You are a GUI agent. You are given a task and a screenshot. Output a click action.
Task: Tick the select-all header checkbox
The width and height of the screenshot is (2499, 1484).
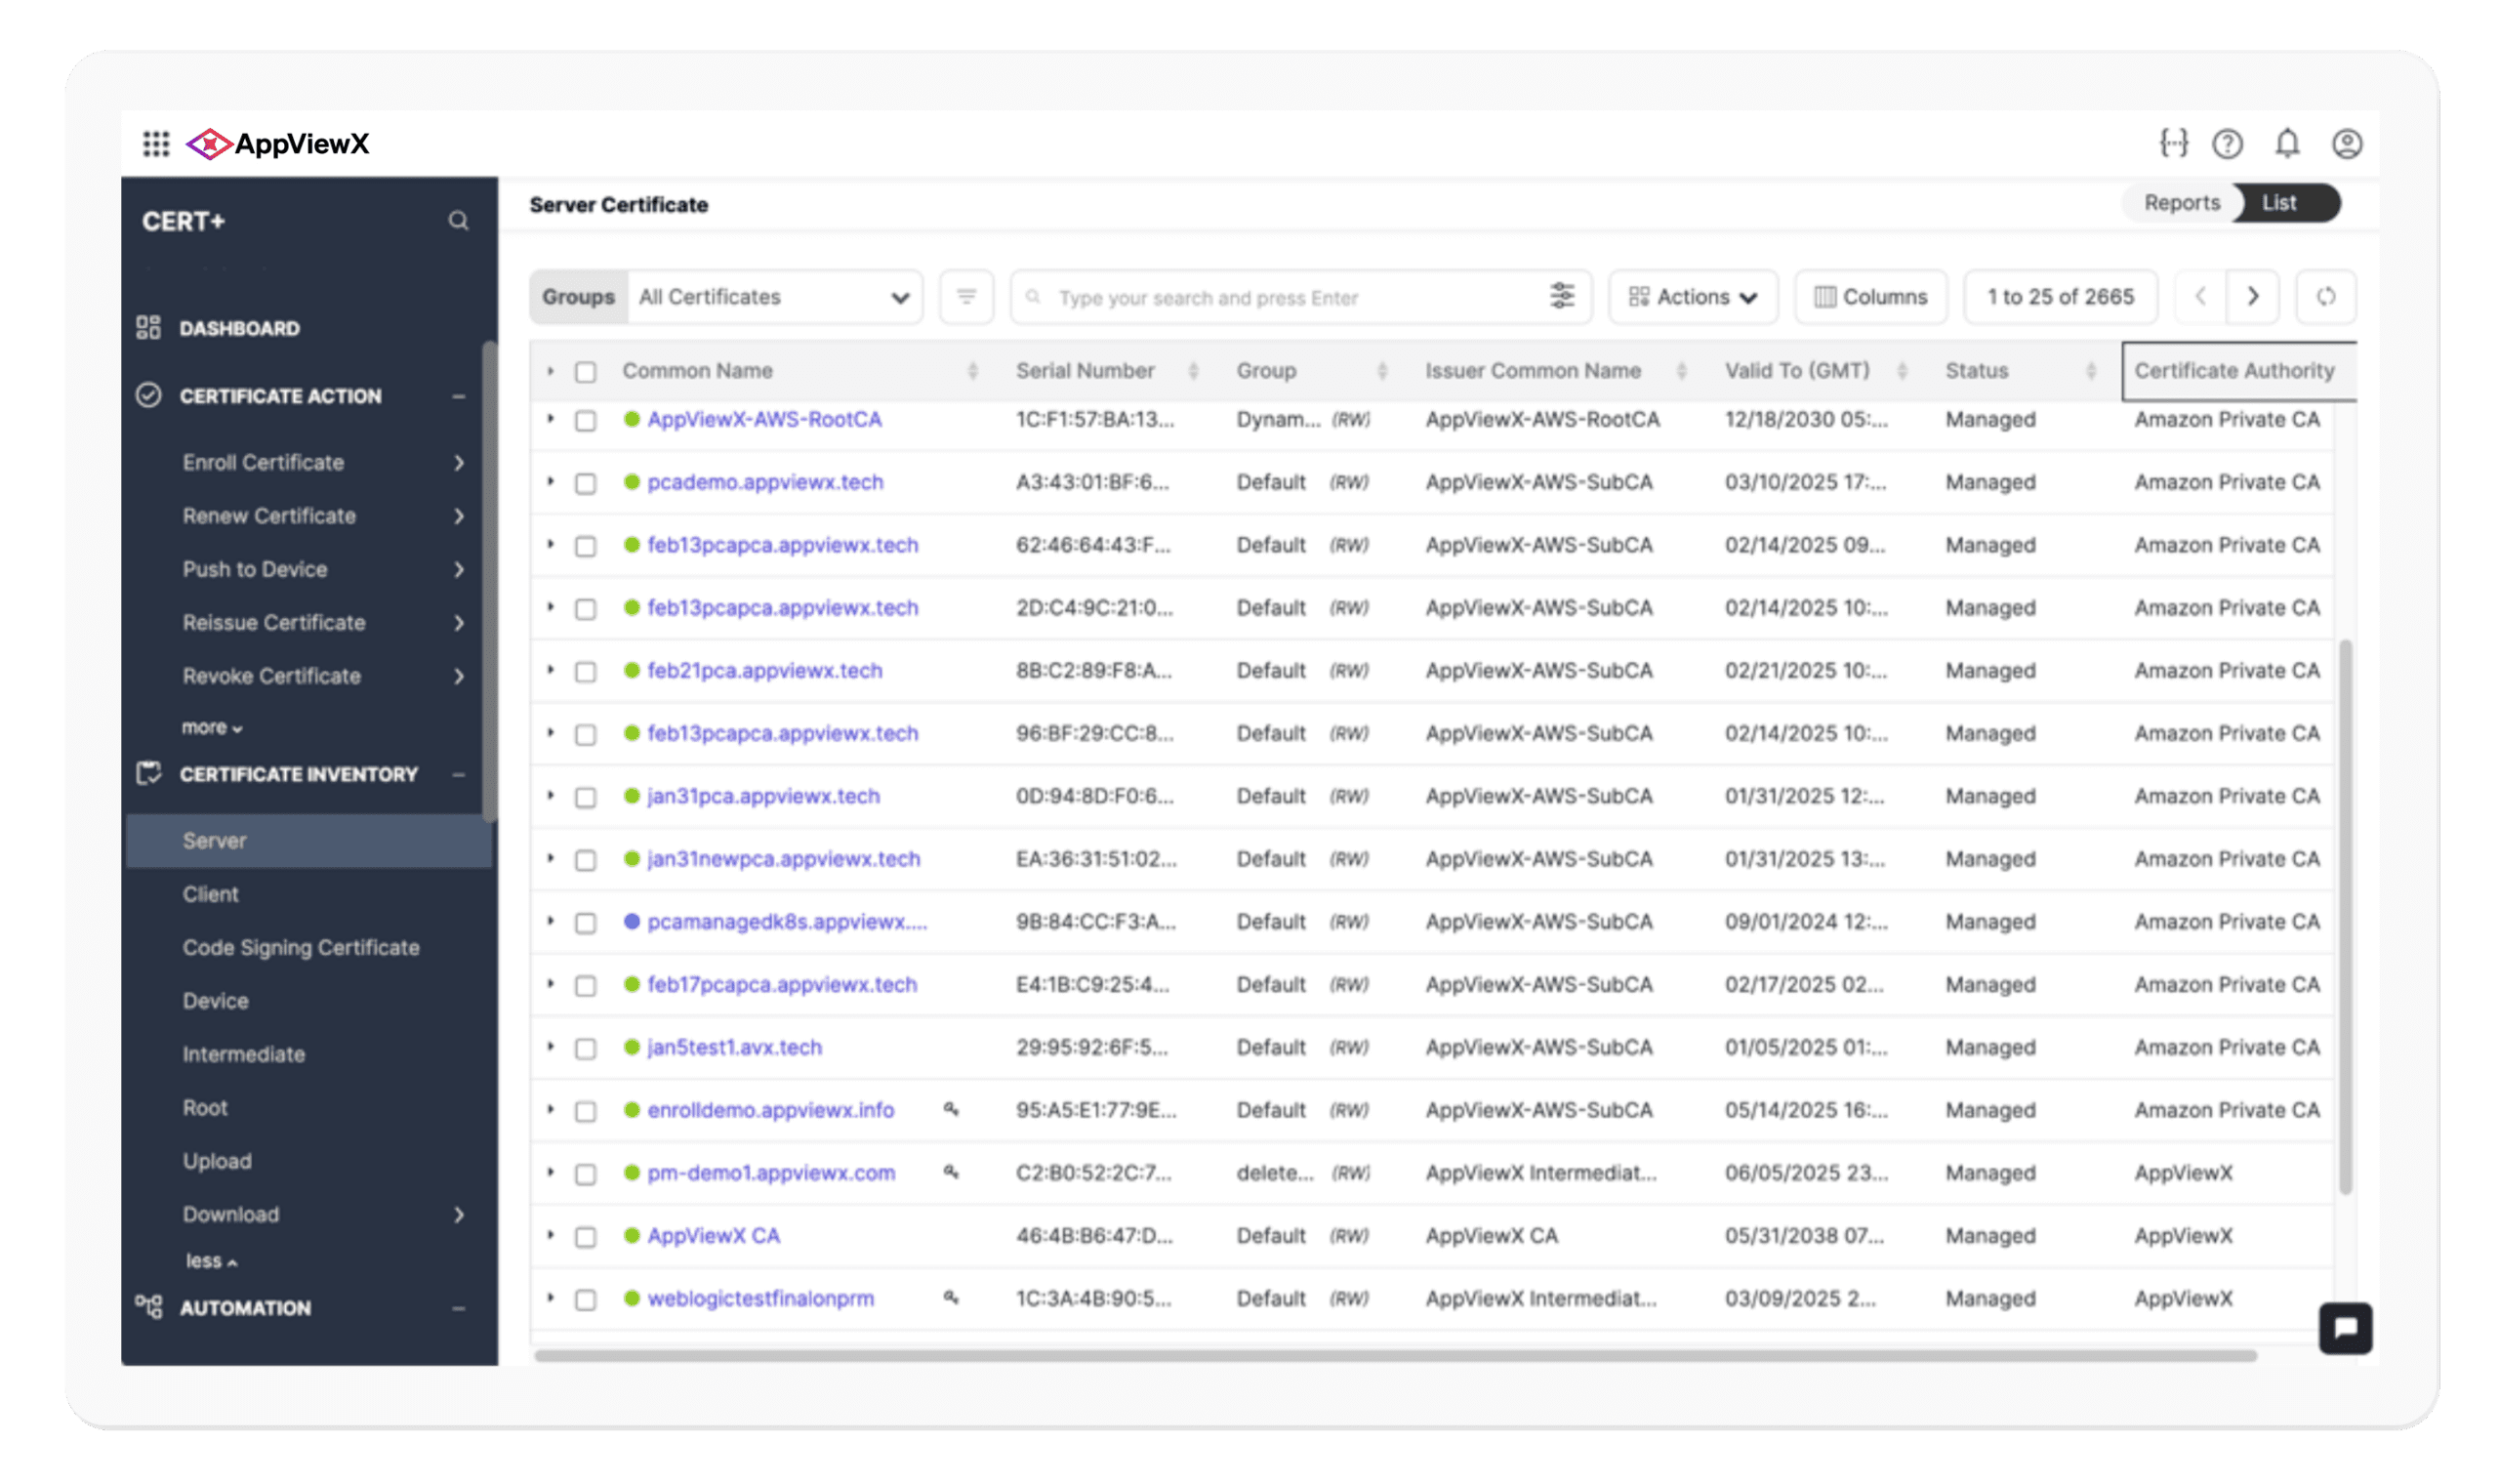click(586, 372)
